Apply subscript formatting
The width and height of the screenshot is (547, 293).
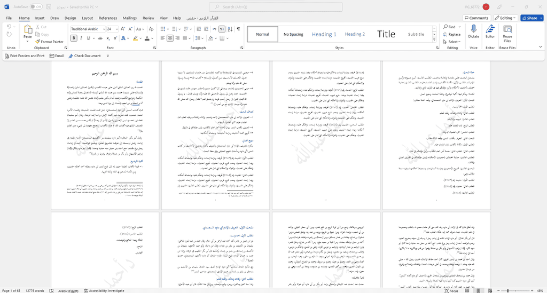tap(108, 38)
